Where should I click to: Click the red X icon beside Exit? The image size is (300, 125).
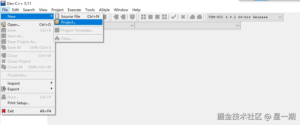[x=3, y=111]
